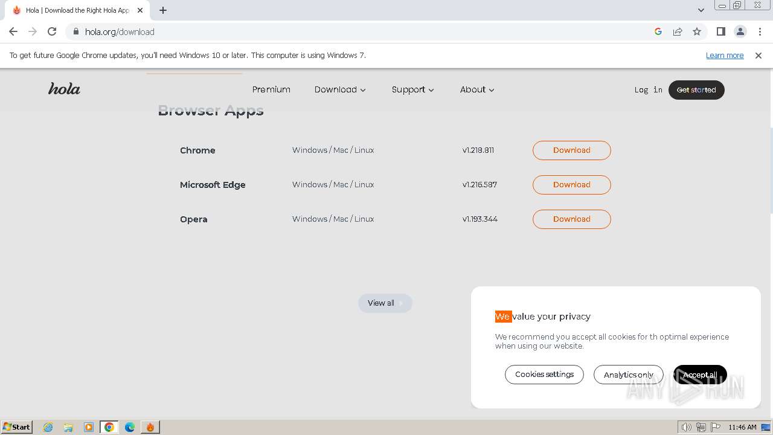Open a new browser tab

163,10
